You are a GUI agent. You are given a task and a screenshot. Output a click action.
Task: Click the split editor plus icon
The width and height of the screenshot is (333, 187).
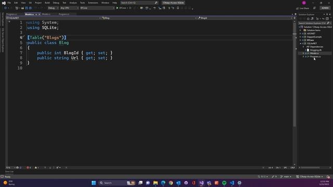point(294,18)
